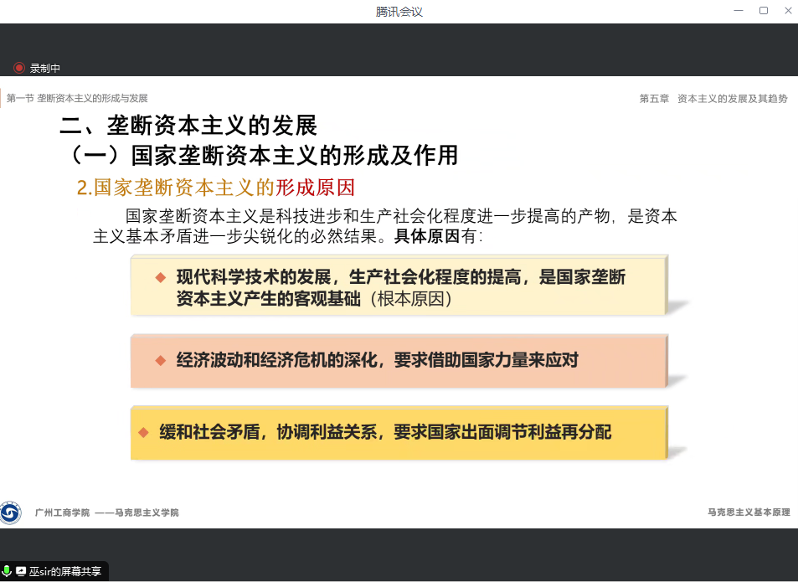Close the 腾讯会议 meeting window

tap(787, 11)
